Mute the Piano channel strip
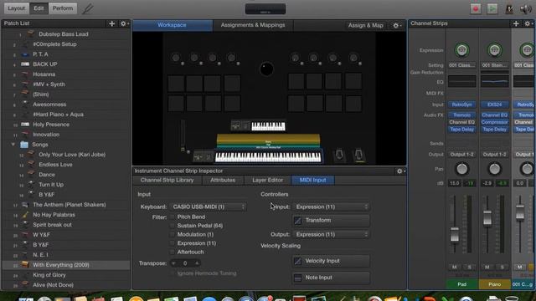This screenshot has width=536, height=301. [x=487, y=267]
